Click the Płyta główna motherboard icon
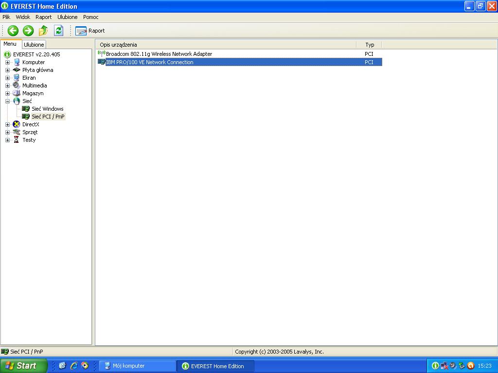This screenshot has height=373, width=498. click(17, 70)
